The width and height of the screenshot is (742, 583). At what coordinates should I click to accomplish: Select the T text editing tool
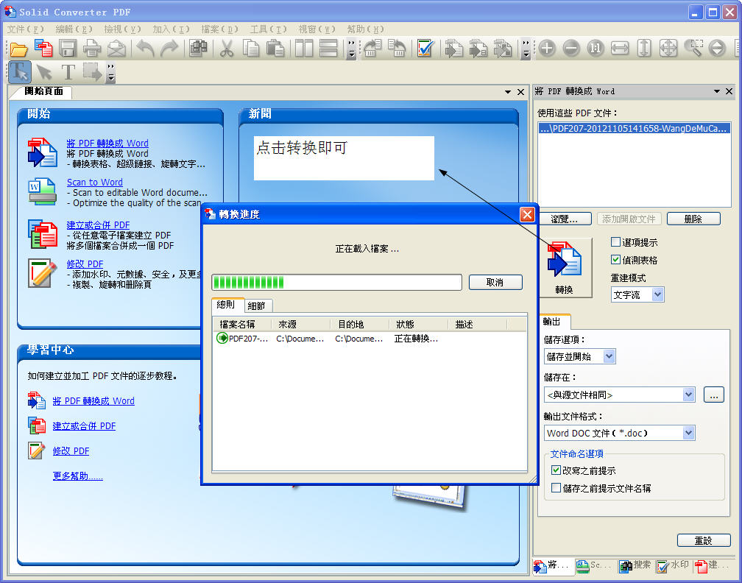pos(68,72)
